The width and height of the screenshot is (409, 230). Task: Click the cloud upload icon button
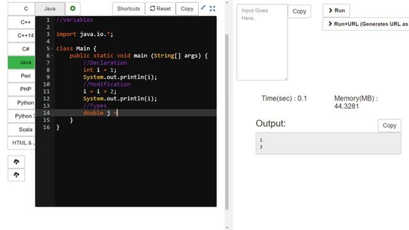pos(17,174)
